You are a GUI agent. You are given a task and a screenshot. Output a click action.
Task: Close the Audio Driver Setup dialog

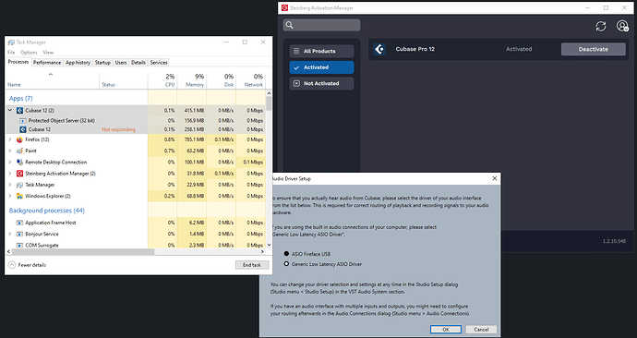[495, 178]
